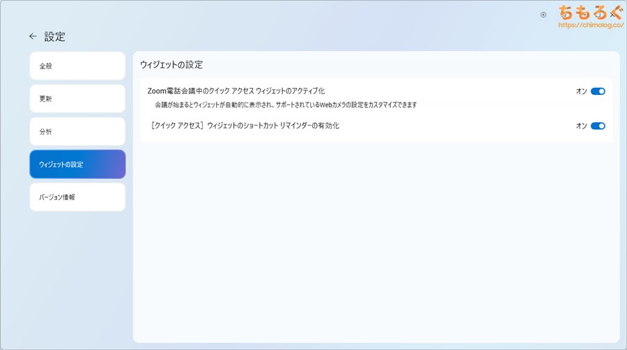Disable Zoom電話会議中 quick access widget toggle

pos(598,91)
